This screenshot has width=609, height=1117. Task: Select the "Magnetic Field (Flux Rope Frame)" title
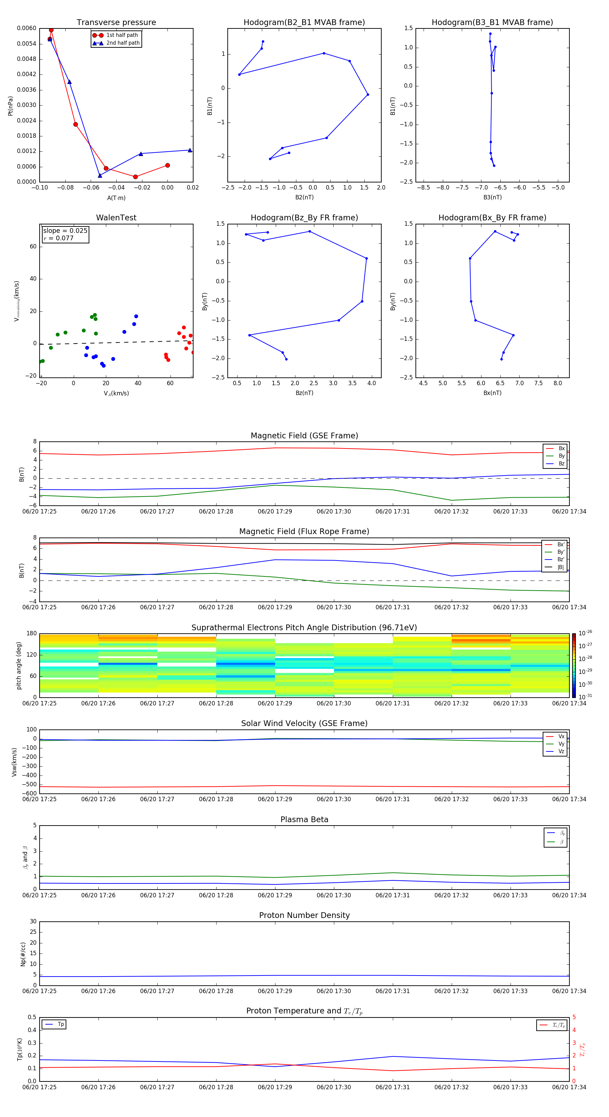pyautogui.click(x=304, y=532)
